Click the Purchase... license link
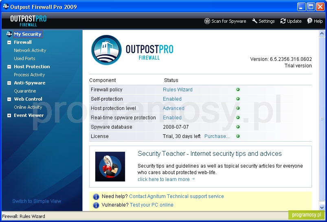 (x=217, y=136)
